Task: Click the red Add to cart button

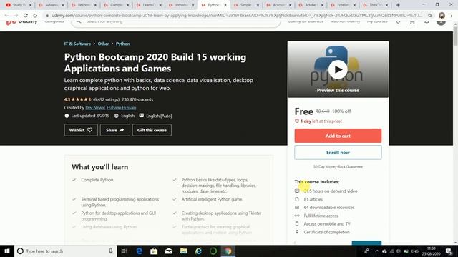Action: tap(338, 136)
